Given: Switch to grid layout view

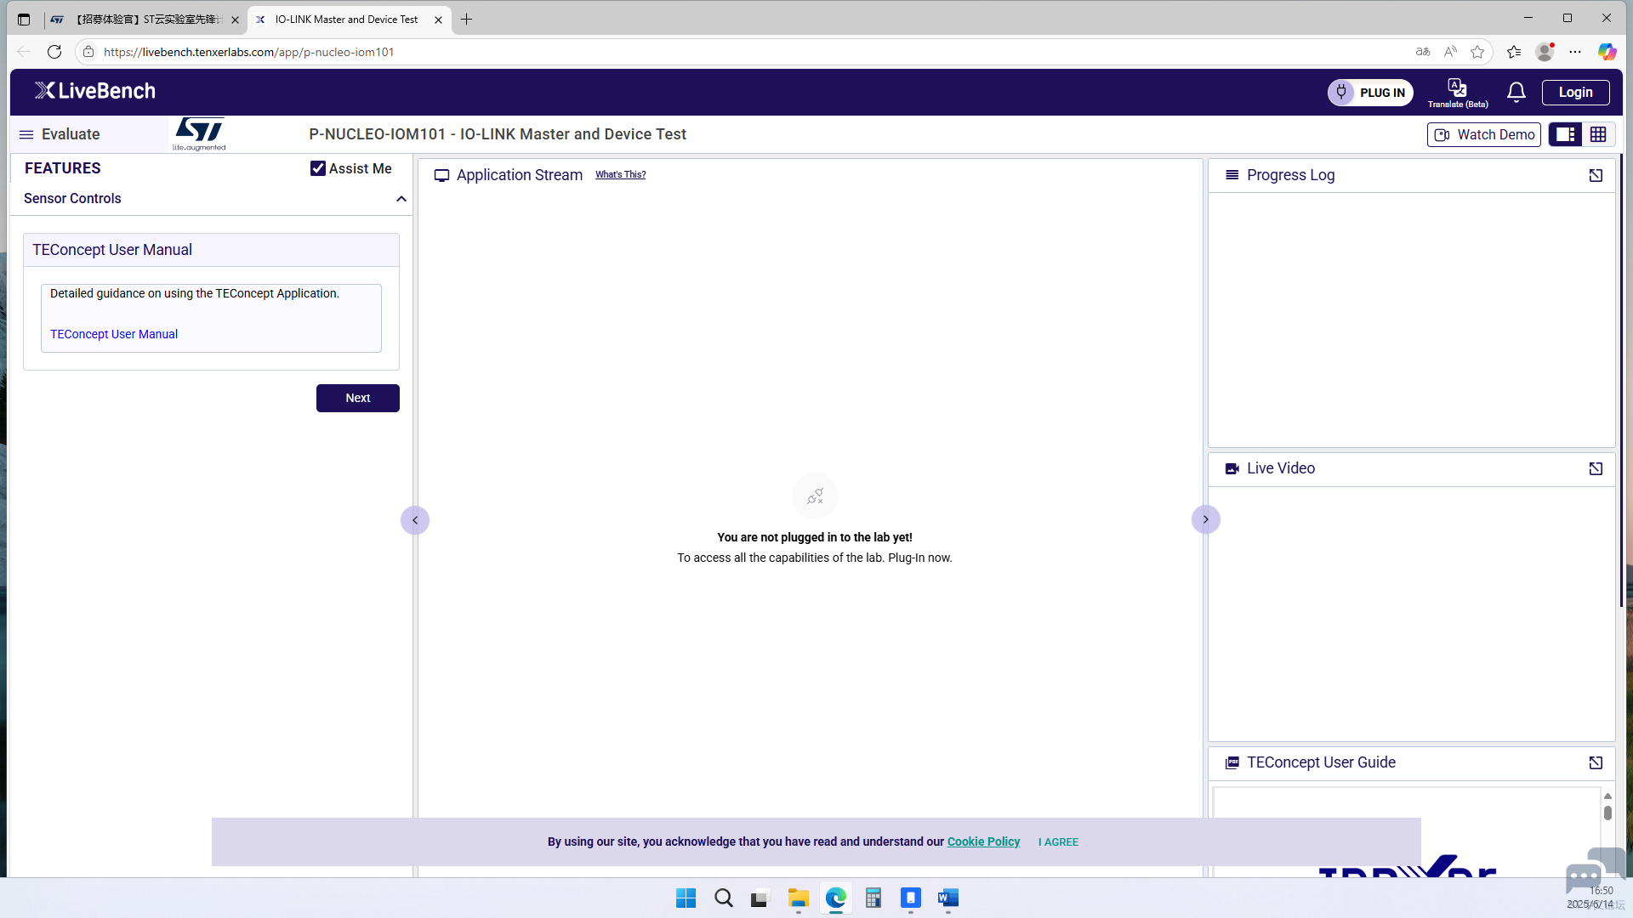Looking at the screenshot, I should (1598, 134).
